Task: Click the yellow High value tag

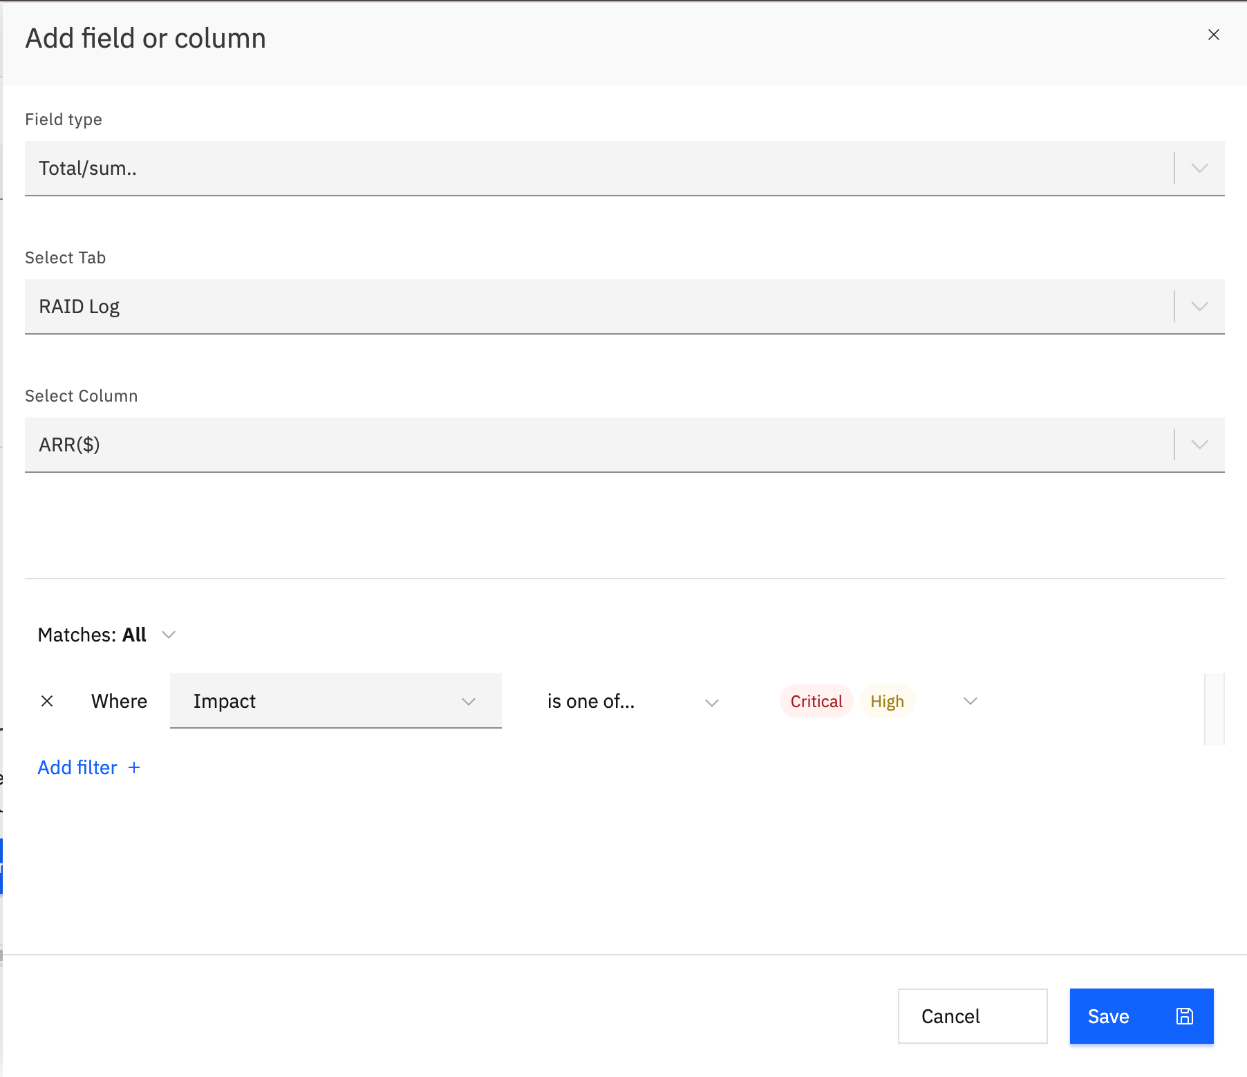Action: [x=887, y=701]
